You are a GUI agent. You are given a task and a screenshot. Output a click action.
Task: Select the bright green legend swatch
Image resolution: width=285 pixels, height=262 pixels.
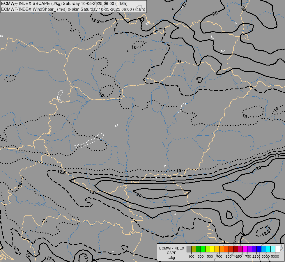pyautogui.click(x=203, y=249)
